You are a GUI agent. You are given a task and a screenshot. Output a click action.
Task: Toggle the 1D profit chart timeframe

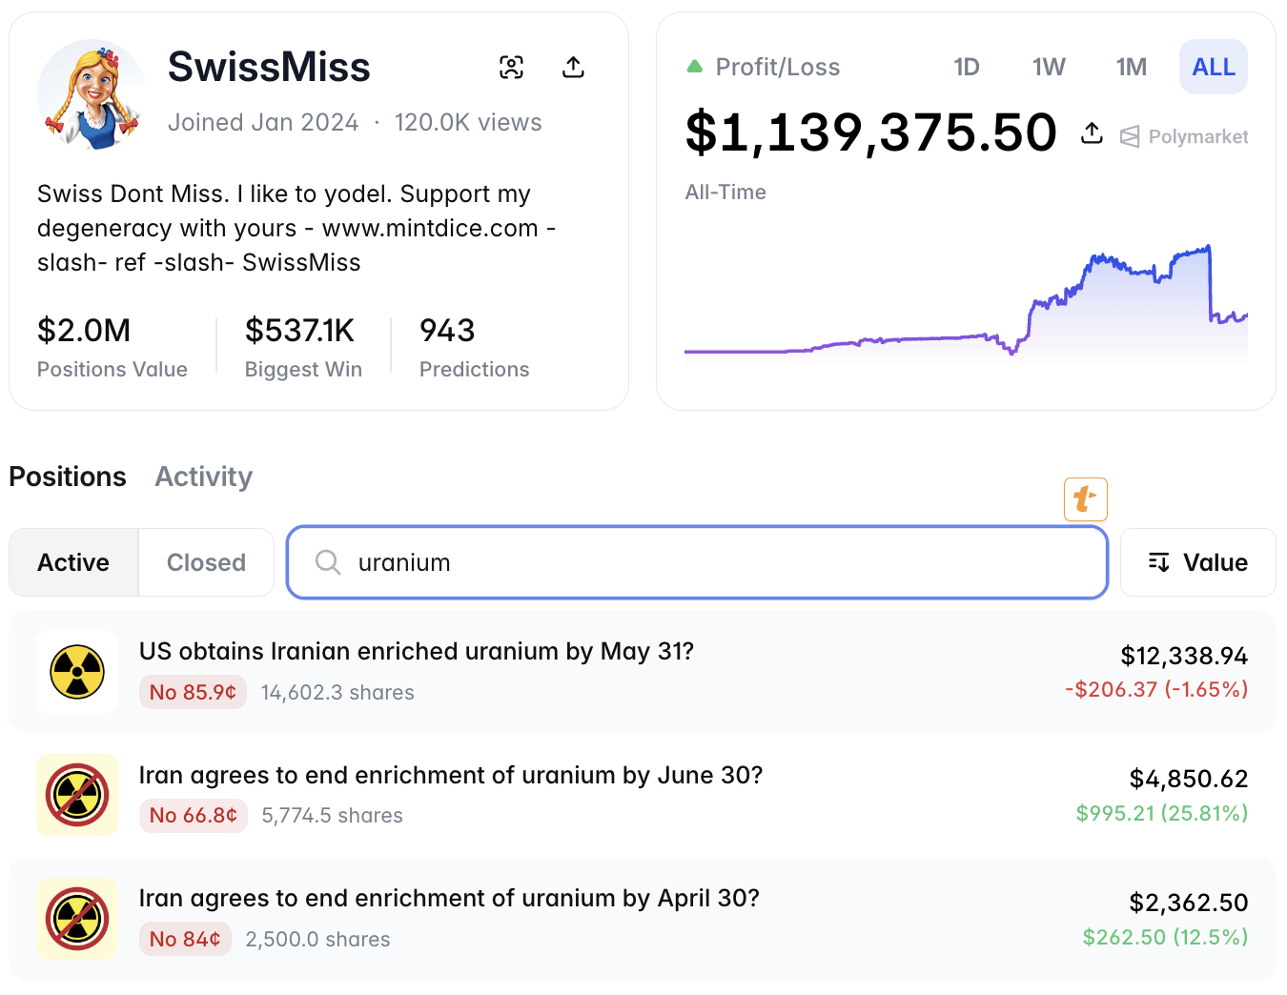(x=966, y=67)
